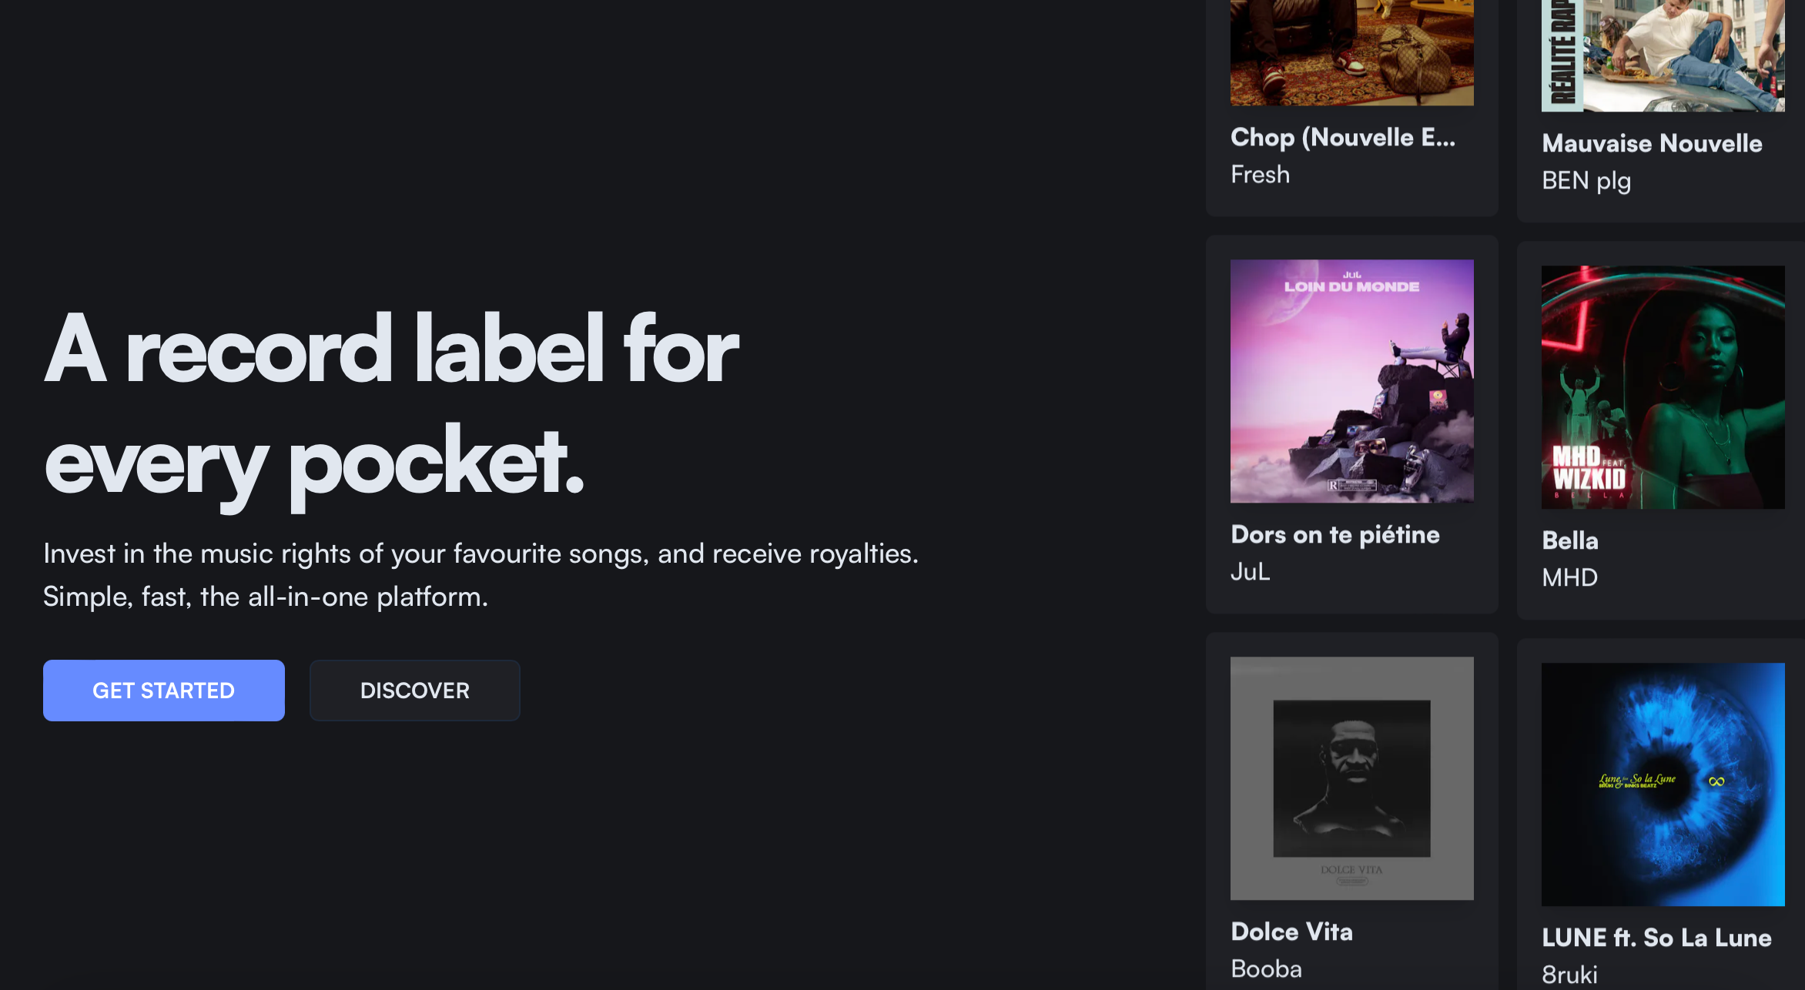This screenshot has height=990, width=1805.
Task: Click the Dors on te piétine title
Action: pyautogui.click(x=1334, y=535)
